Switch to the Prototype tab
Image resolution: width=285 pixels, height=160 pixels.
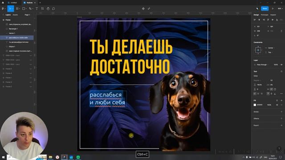click(x=265, y=15)
